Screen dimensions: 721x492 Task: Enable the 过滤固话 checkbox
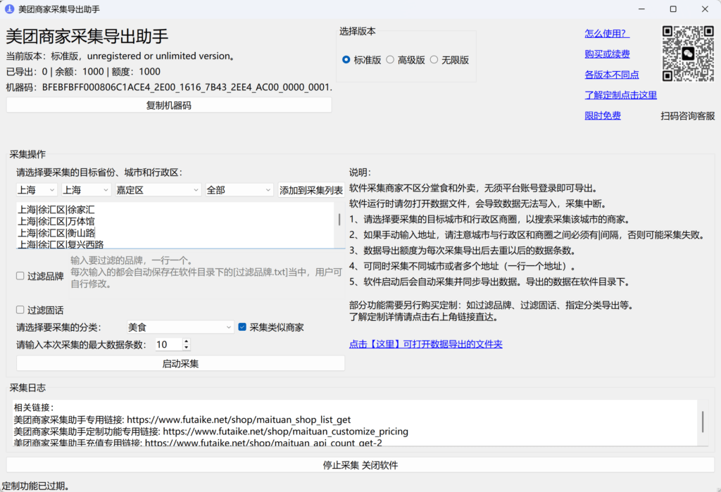click(19, 310)
